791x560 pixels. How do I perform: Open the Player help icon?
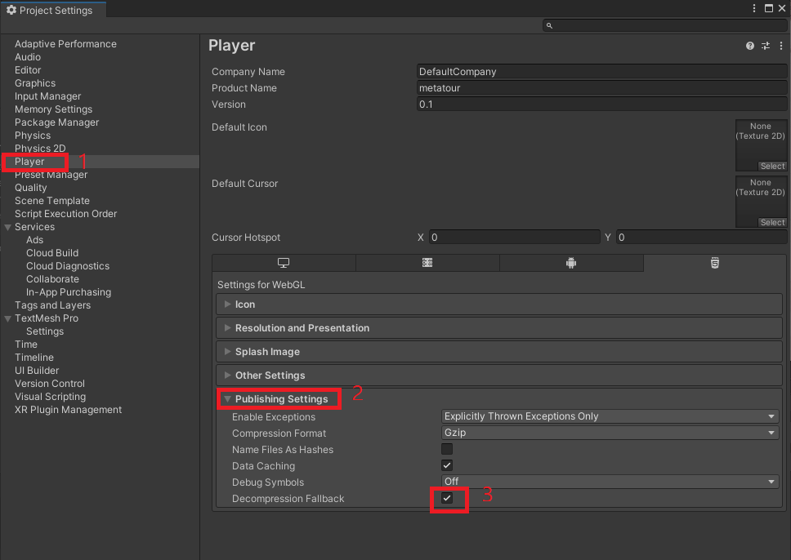pyautogui.click(x=749, y=46)
